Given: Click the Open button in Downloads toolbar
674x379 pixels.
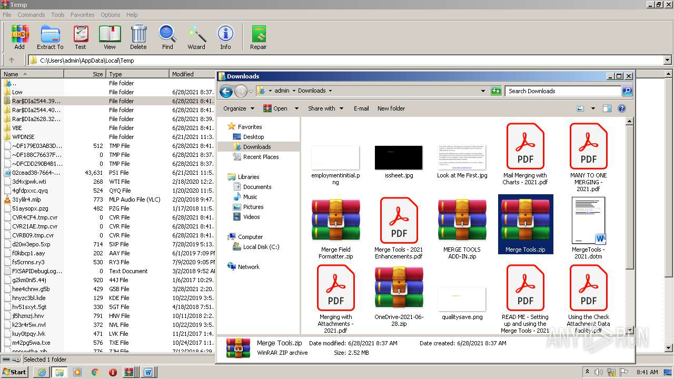Looking at the screenshot, I should click(276, 108).
